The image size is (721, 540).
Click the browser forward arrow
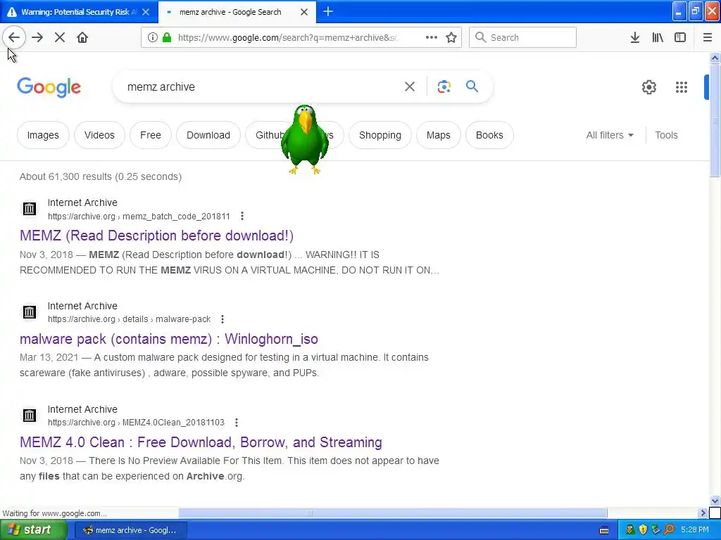37,38
